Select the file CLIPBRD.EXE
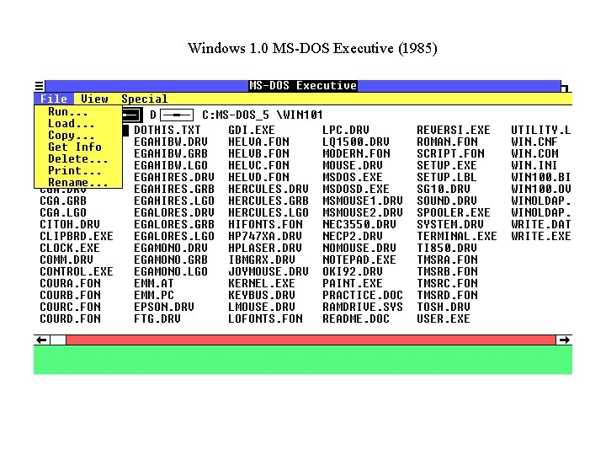The width and height of the screenshot is (606, 455). 77,236
